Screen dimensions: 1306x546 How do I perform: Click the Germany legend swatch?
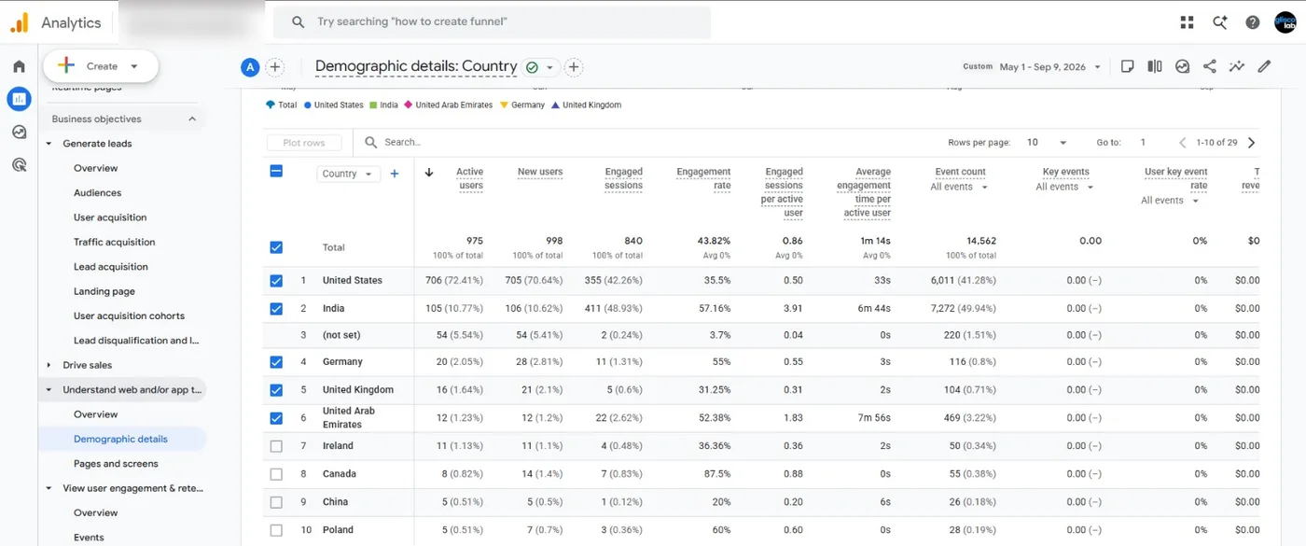point(505,105)
